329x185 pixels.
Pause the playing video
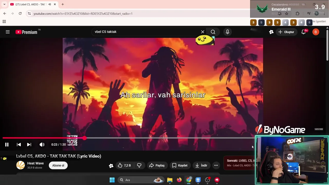pyautogui.click(x=7, y=145)
